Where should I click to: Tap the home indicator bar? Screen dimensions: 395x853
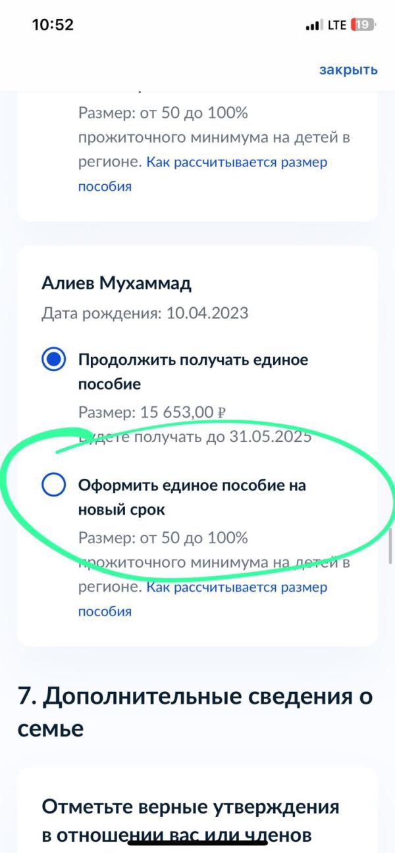(x=197, y=843)
